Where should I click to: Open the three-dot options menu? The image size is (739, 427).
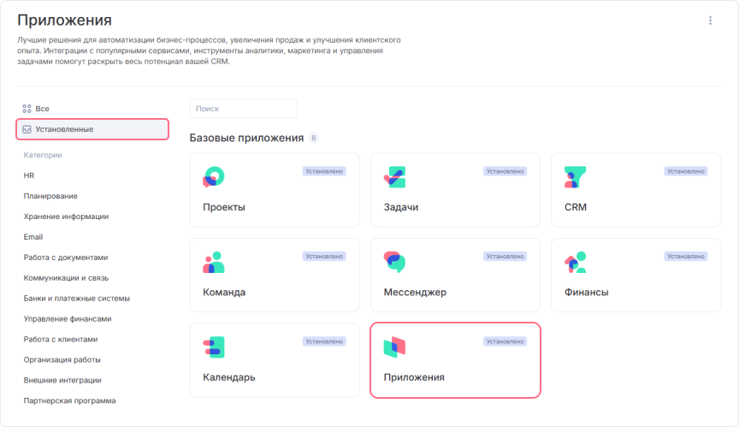[709, 21]
